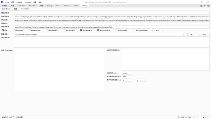Click the 参数黑名单 field with submit|button
Viewport: 211px width, 119px height.
(x=112, y=27)
